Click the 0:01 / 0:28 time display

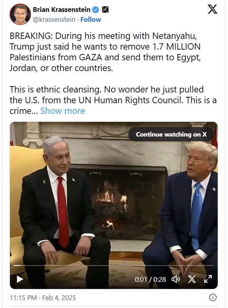tap(151, 279)
